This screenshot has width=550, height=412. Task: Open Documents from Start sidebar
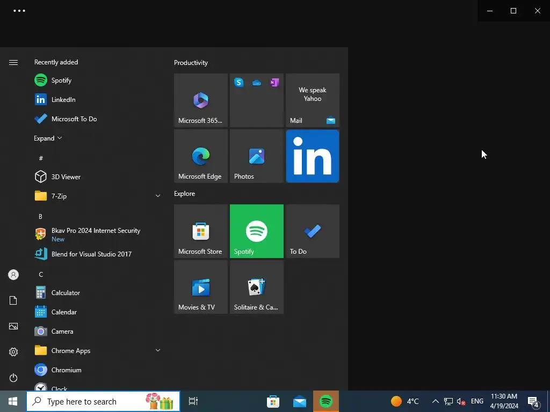[13, 300]
